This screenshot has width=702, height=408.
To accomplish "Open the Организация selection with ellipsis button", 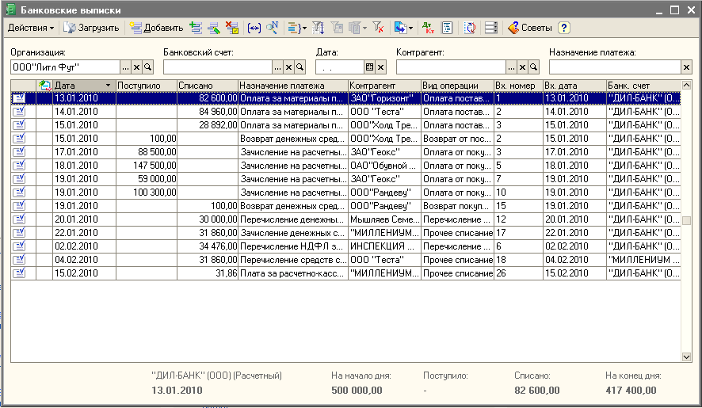I will point(125,67).
